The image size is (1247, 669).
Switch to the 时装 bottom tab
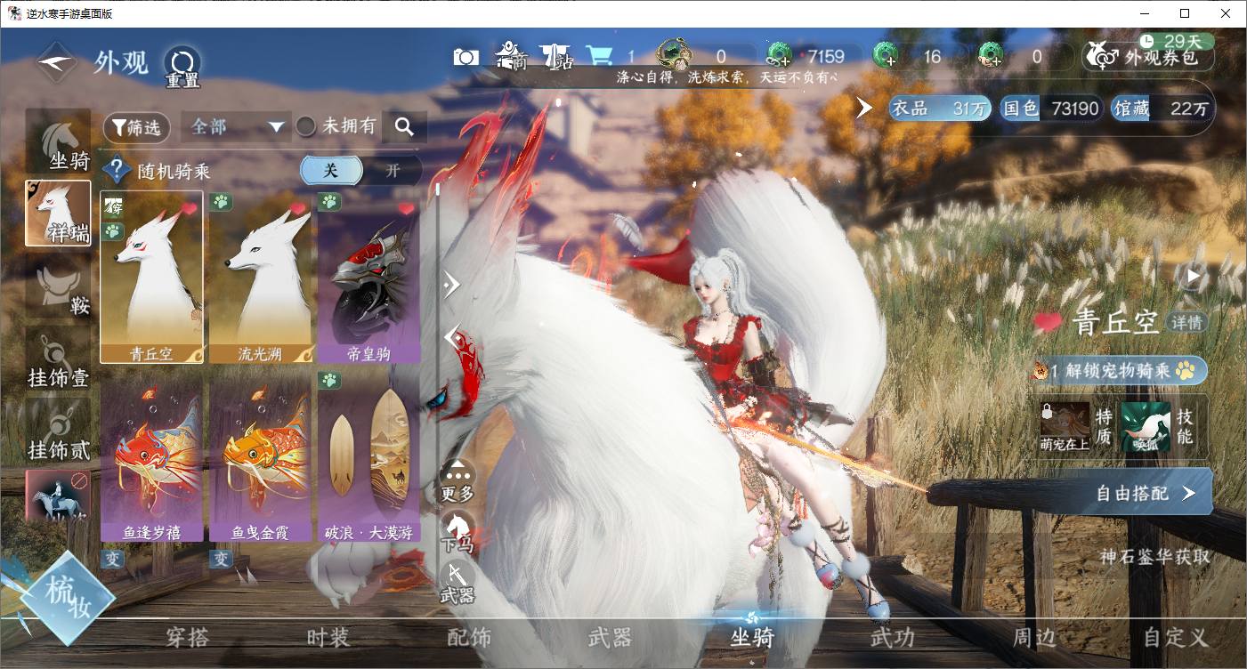coord(328,637)
